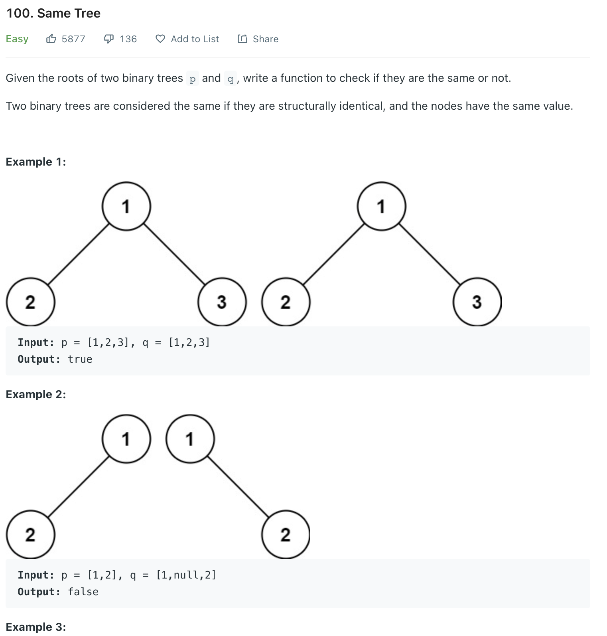Click the thumbs down icon
This screenshot has width=607, height=636.
(x=108, y=39)
